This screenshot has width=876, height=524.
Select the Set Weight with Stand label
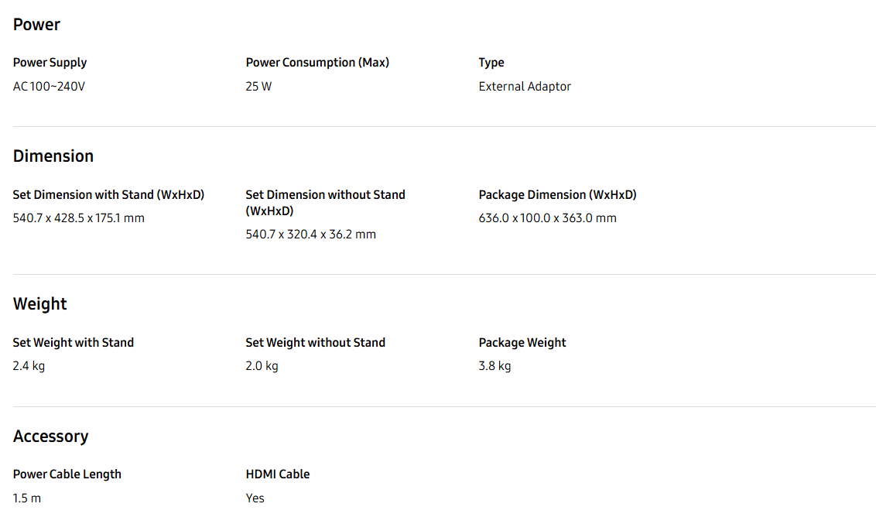pyautogui.click(x=74, y=342)
